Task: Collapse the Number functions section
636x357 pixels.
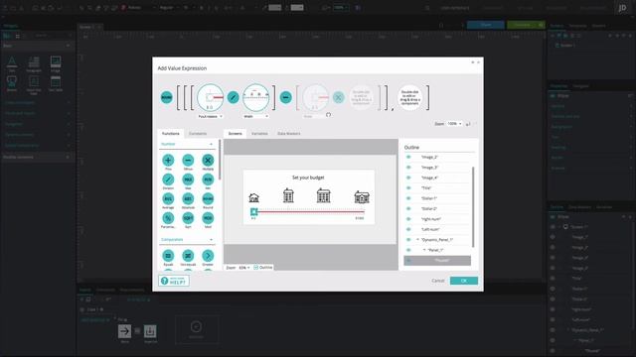Action: pyautogui.click(x=211, y=144)
